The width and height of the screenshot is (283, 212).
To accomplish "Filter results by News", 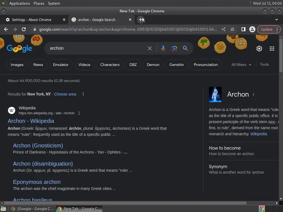I will click(x=38, y=65).
